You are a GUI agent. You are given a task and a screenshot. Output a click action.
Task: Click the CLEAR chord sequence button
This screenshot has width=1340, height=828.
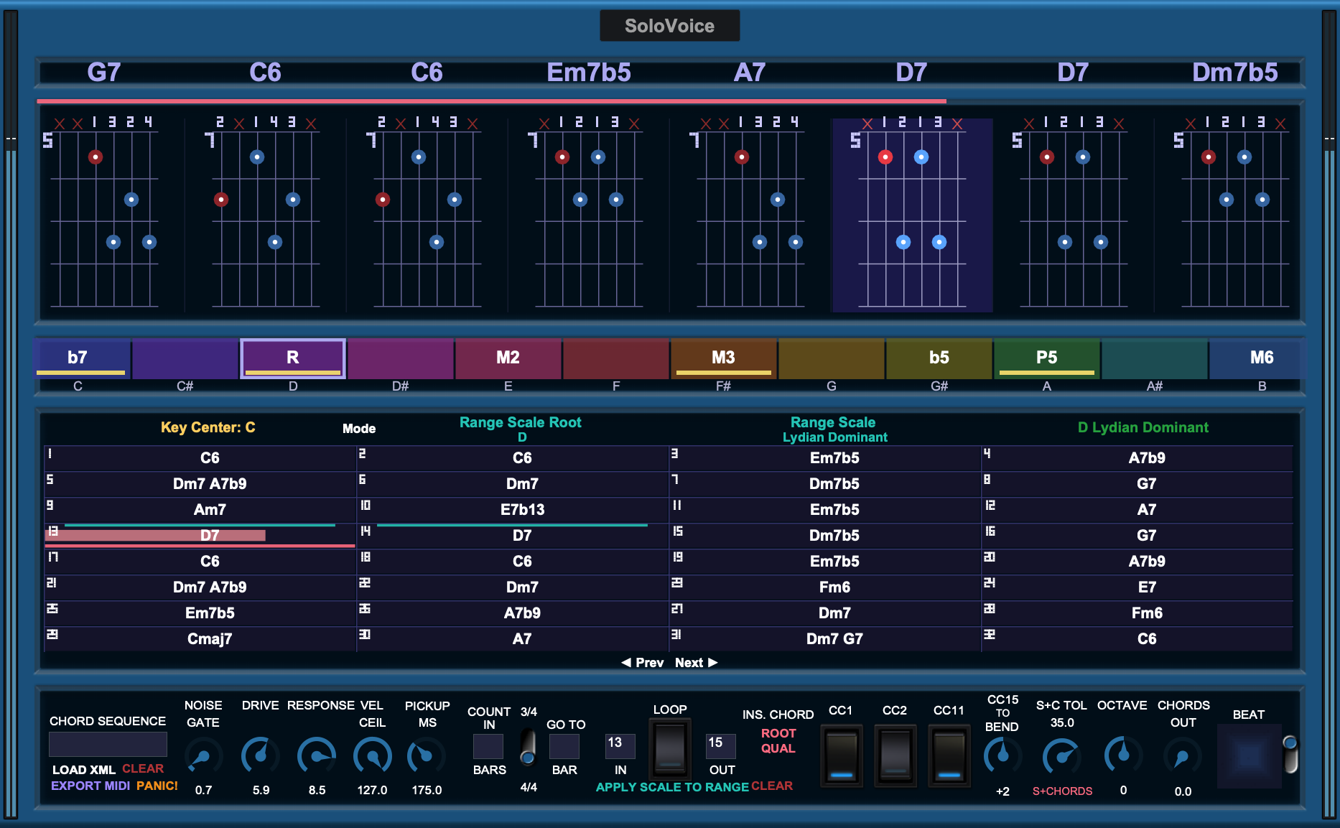[x=143, y=768]
